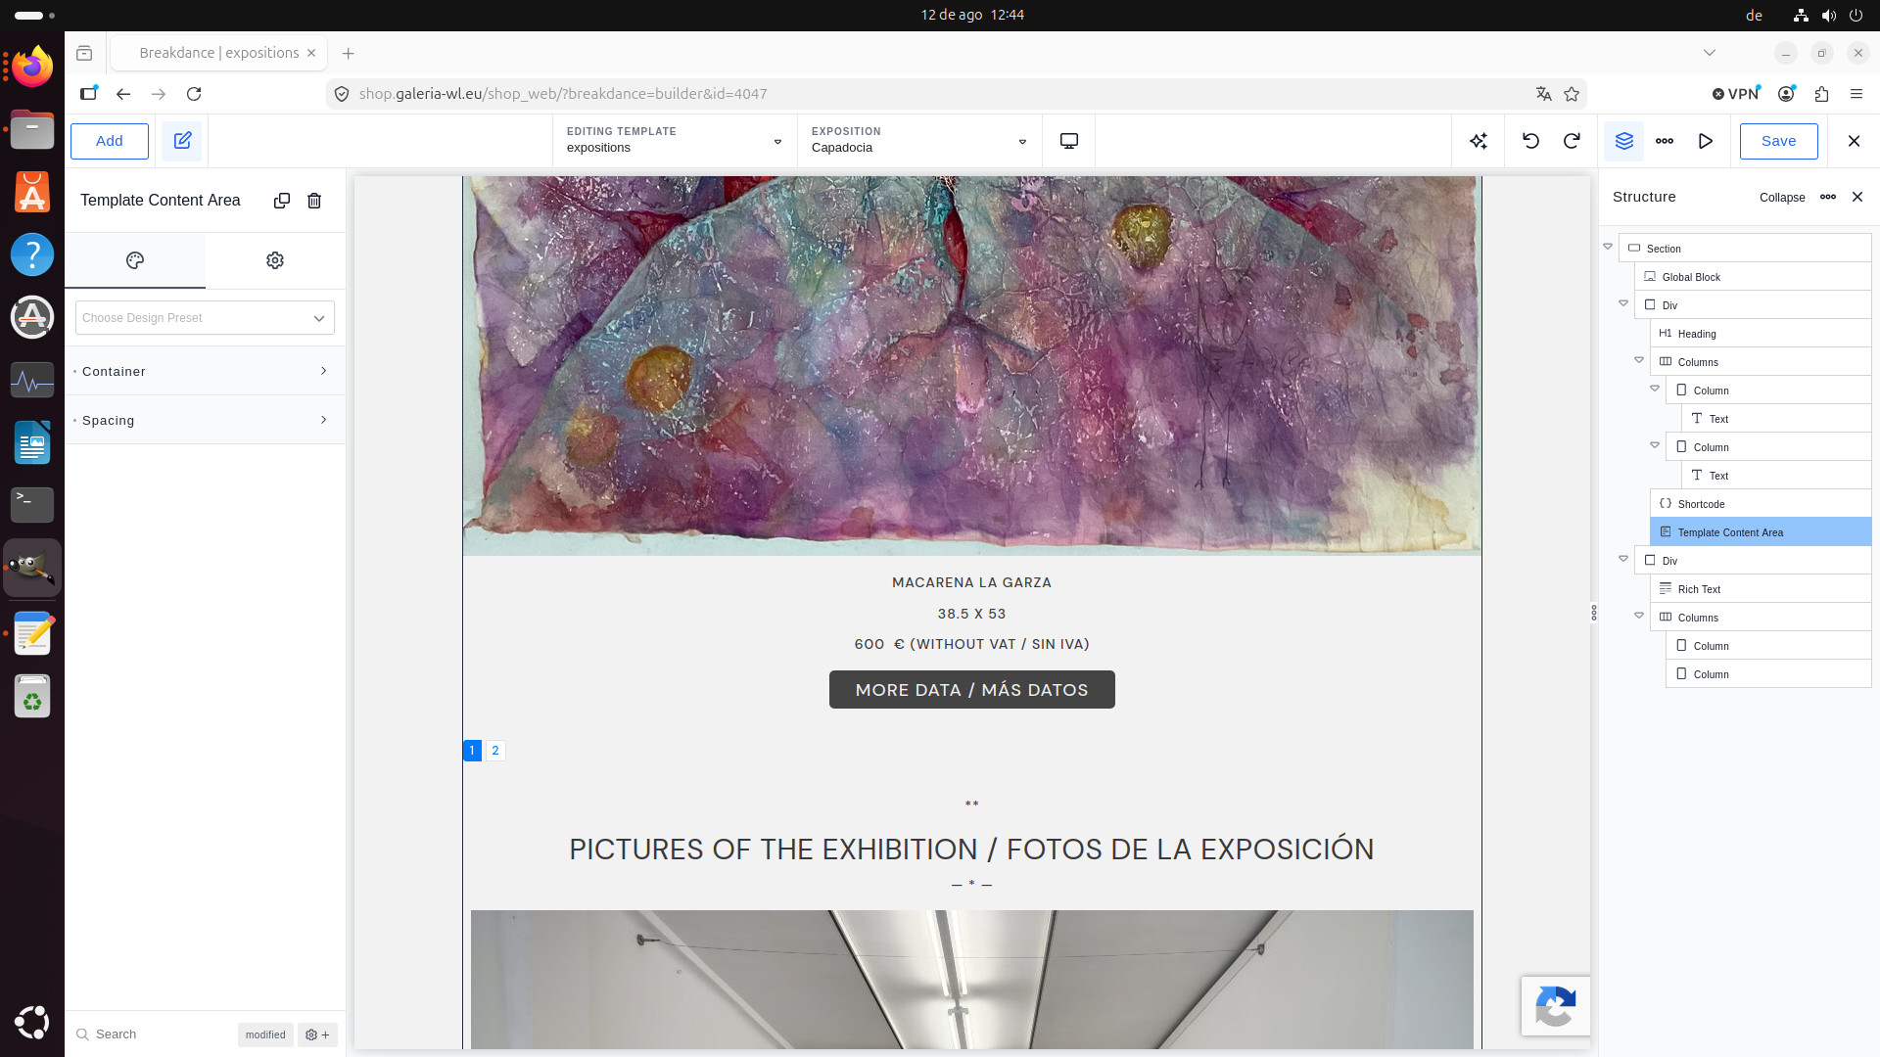1880x1057 pixels.
Task: Expand the Spacing settings section
Action: pyautogui.click(x=205, y=420)
